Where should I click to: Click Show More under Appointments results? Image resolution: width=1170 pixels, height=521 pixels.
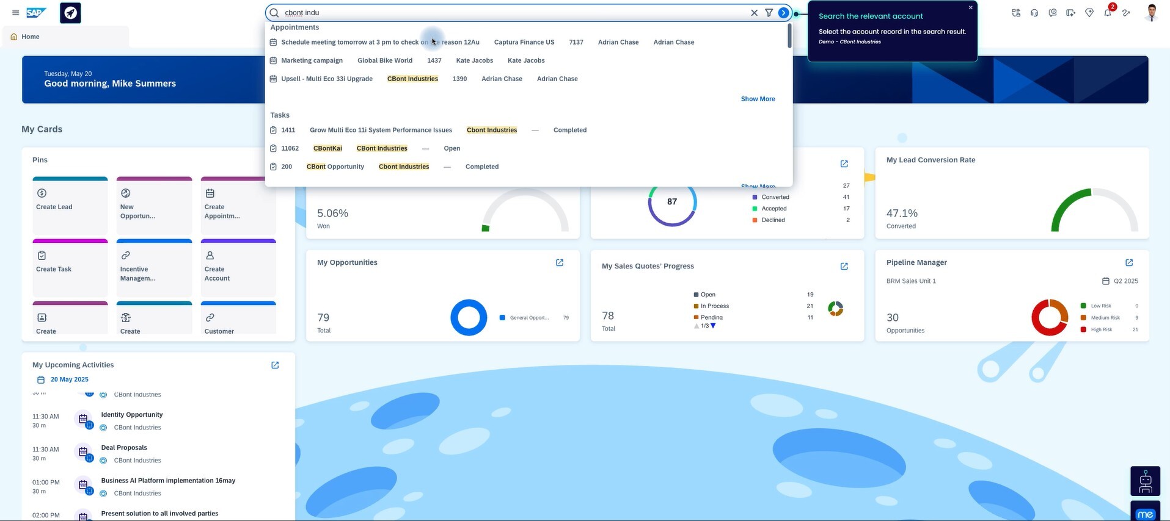(758, 99)
